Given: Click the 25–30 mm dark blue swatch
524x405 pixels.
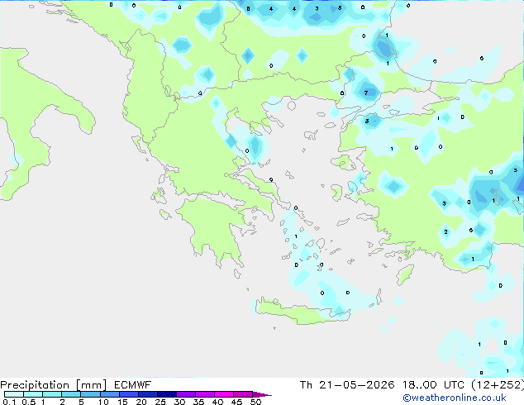Looking at the screenshot, I should coord(166,394).
